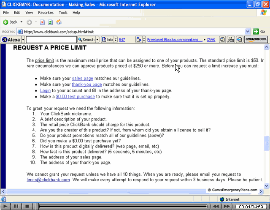
Task: Open the File menu
Action: coord(6,13)
